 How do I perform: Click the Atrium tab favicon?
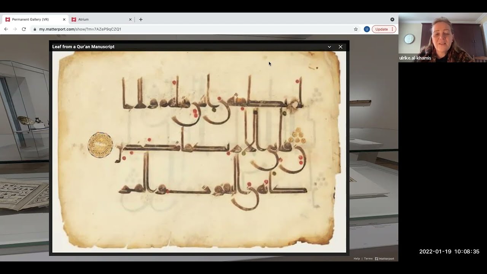click(x=74, y=19)
